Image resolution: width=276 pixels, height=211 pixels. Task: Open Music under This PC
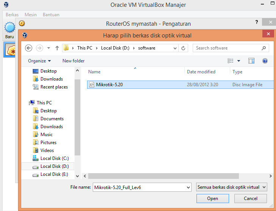pos(47,135)
